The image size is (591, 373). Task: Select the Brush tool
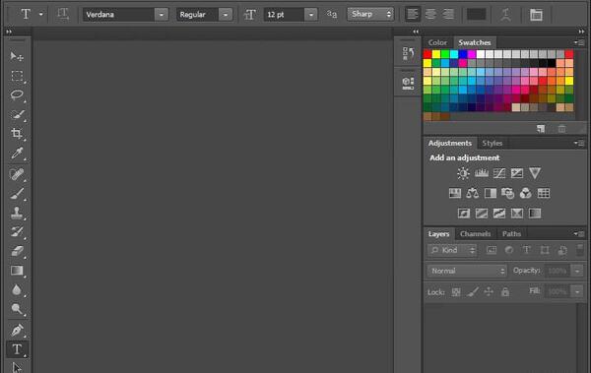click(x=17, y=194)
